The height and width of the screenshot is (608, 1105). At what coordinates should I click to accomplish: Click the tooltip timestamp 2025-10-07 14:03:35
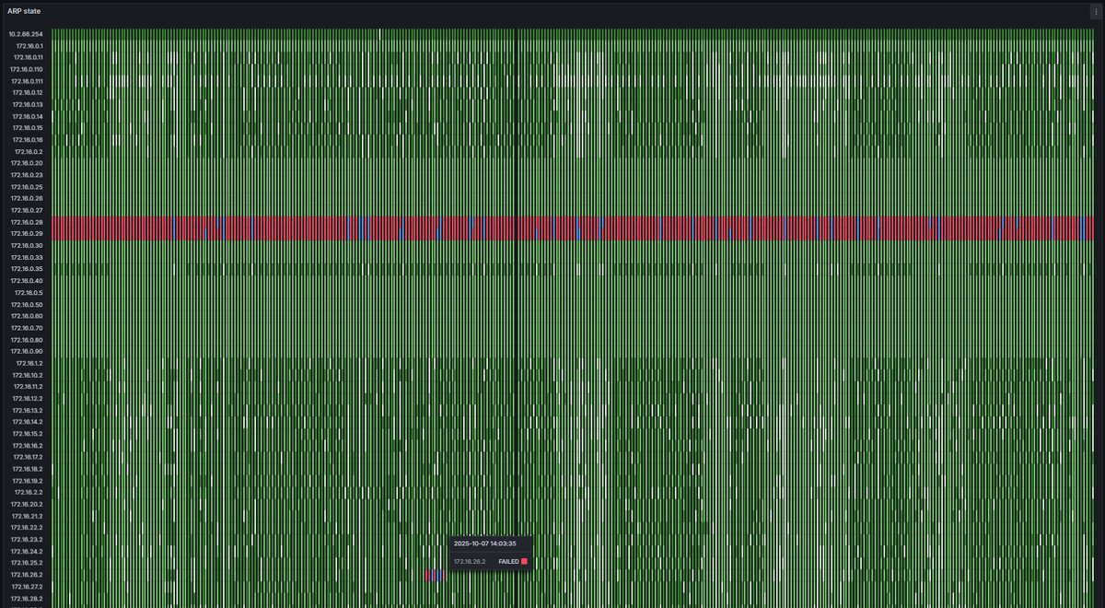484,544
